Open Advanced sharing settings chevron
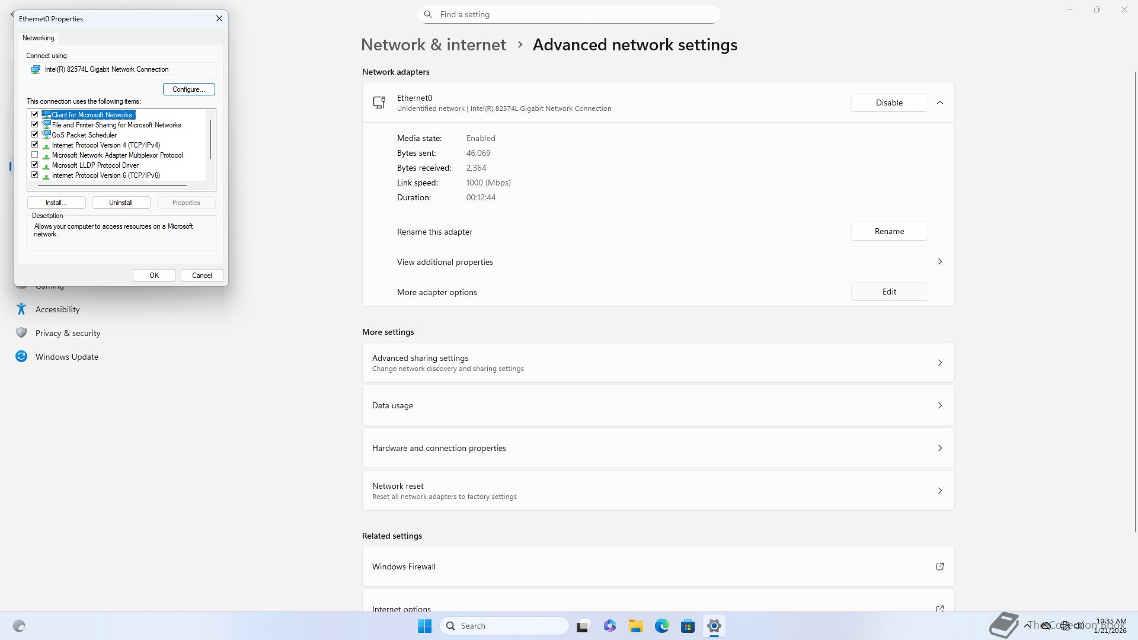 click(x=939, y=363)
